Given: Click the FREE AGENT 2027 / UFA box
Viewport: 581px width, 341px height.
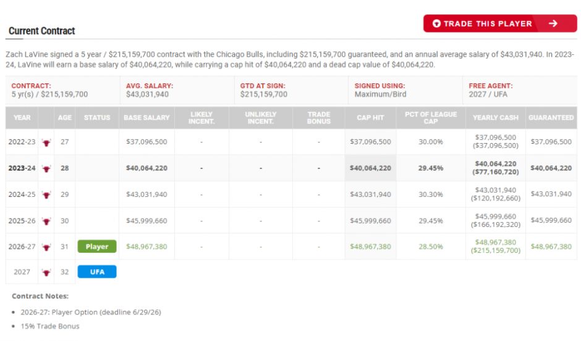Looking at the screenshot, I should [520, 90].
